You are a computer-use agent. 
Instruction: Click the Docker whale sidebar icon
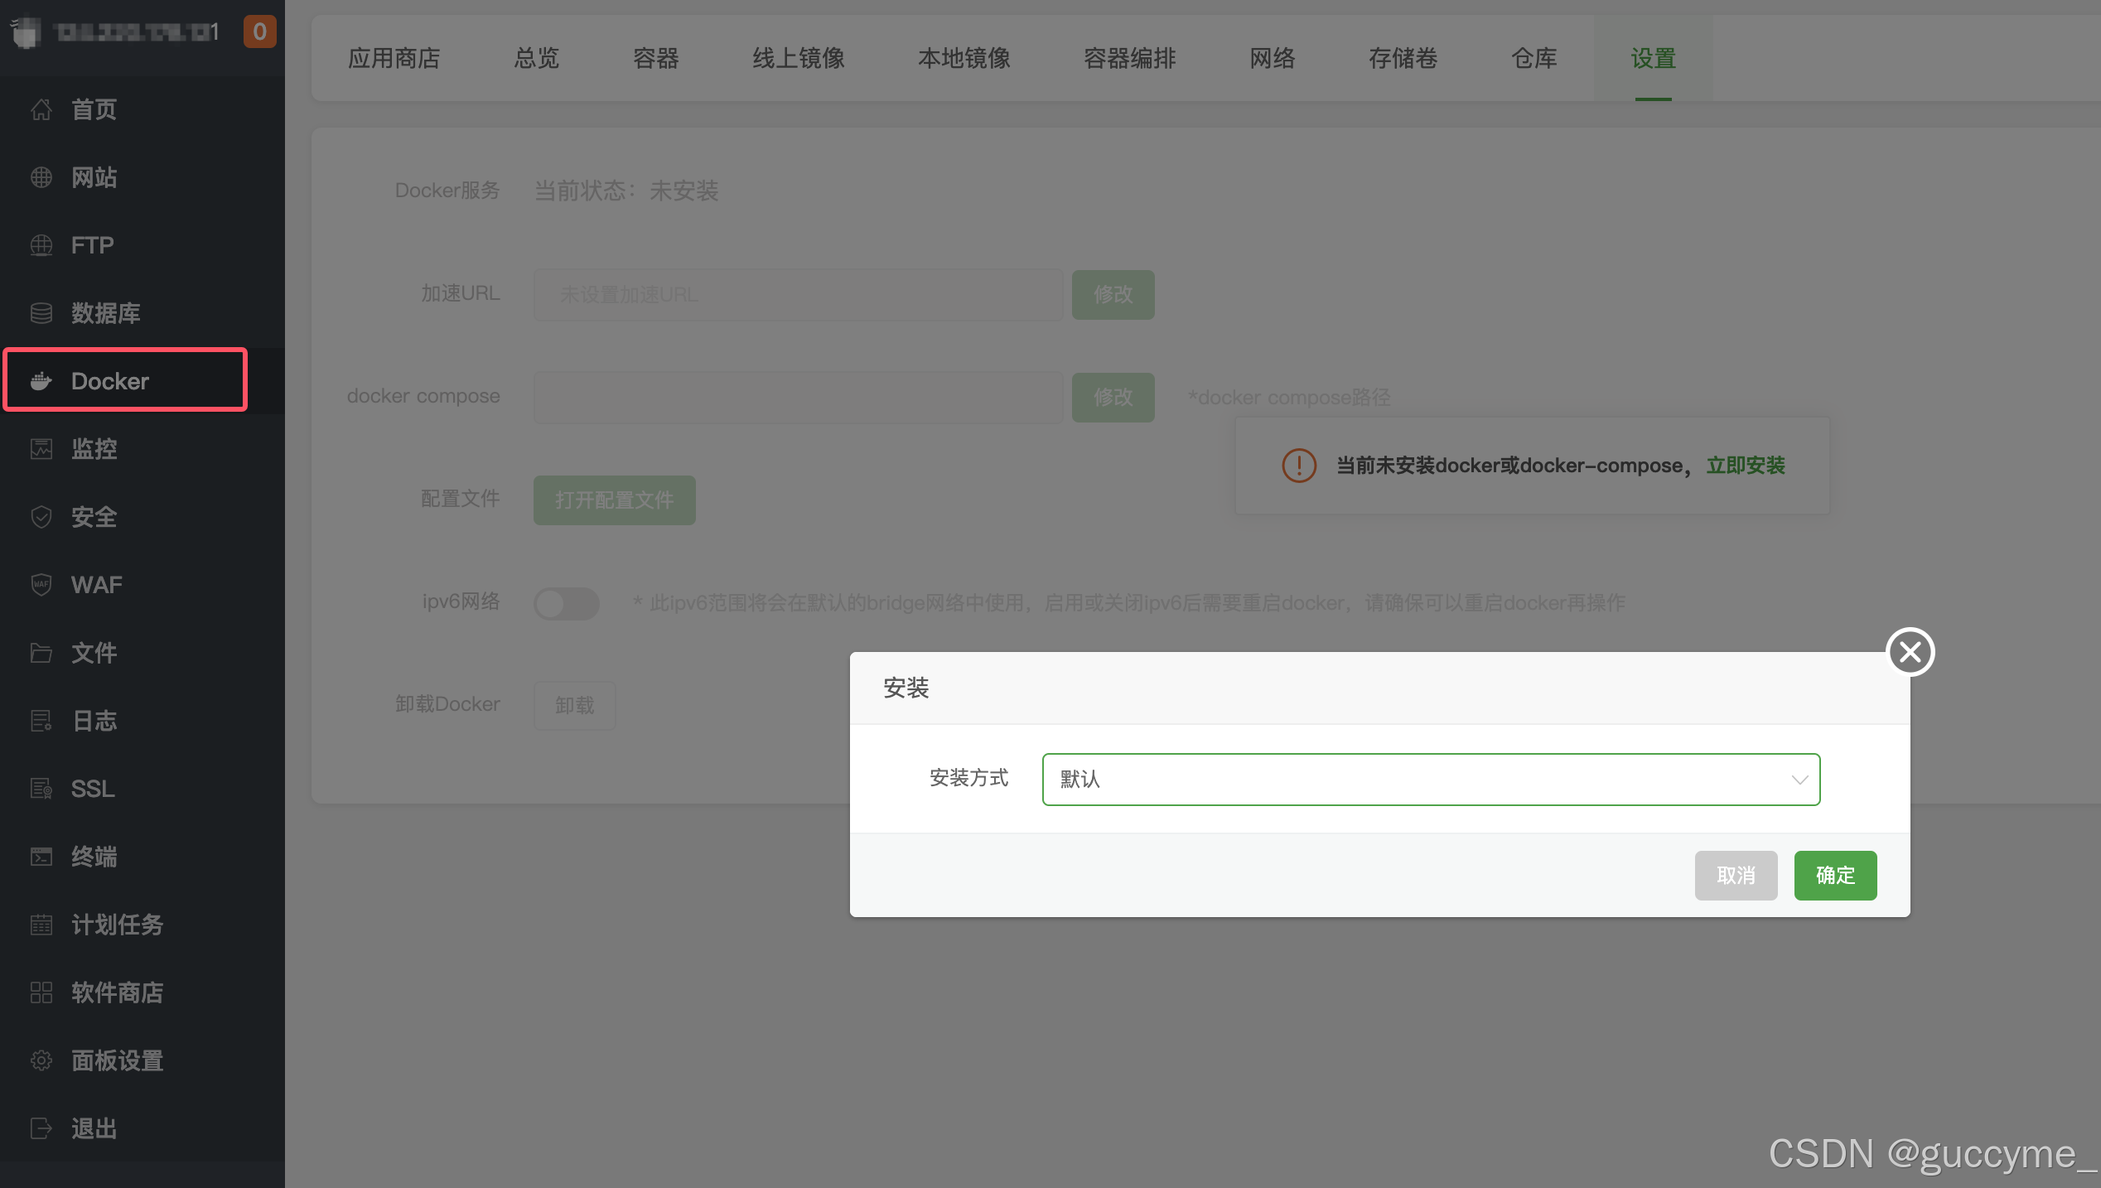click(x=41, y=381)
